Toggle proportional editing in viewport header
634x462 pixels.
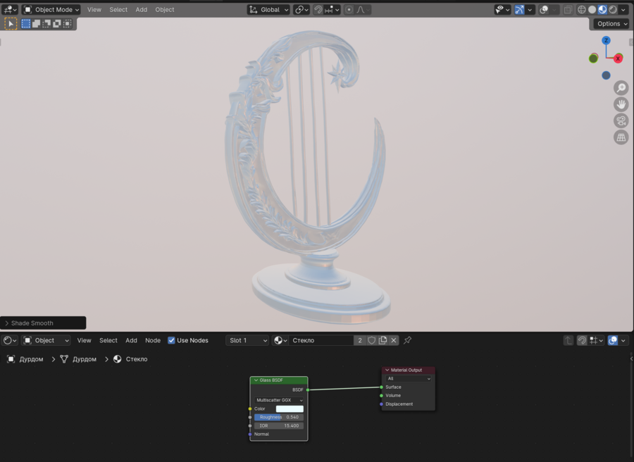349,10
